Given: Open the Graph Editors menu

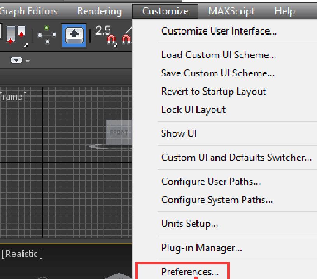Looking at the screenshot, I should pos(28,11).
